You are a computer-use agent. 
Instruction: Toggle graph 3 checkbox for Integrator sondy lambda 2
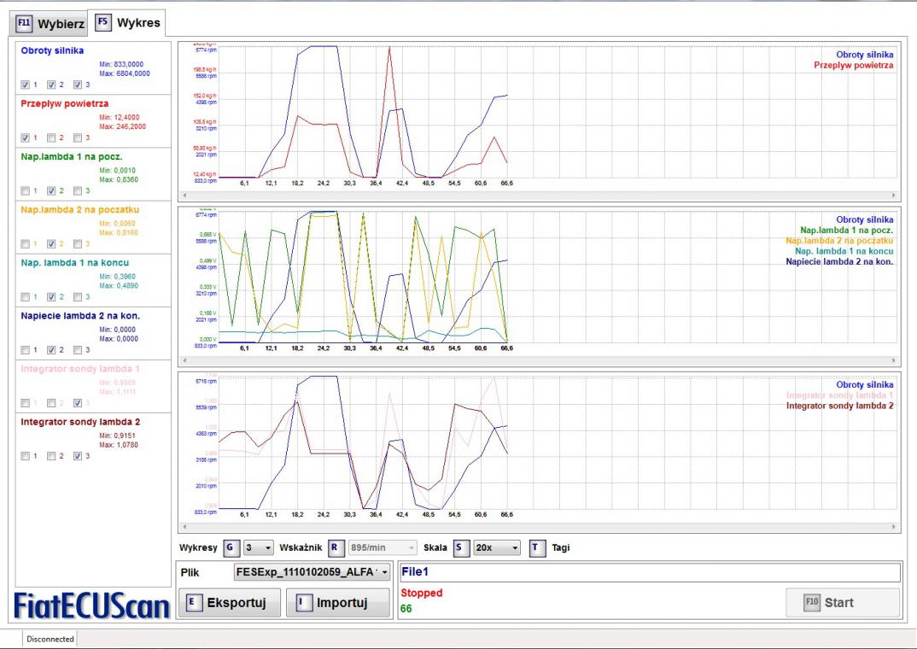(78, 455)
